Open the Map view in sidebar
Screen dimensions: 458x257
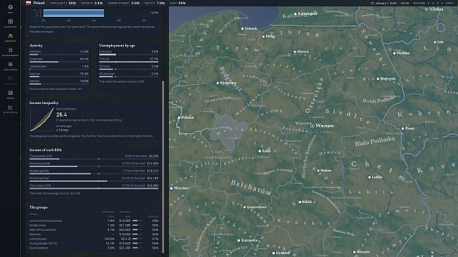[x=11, y=8]
